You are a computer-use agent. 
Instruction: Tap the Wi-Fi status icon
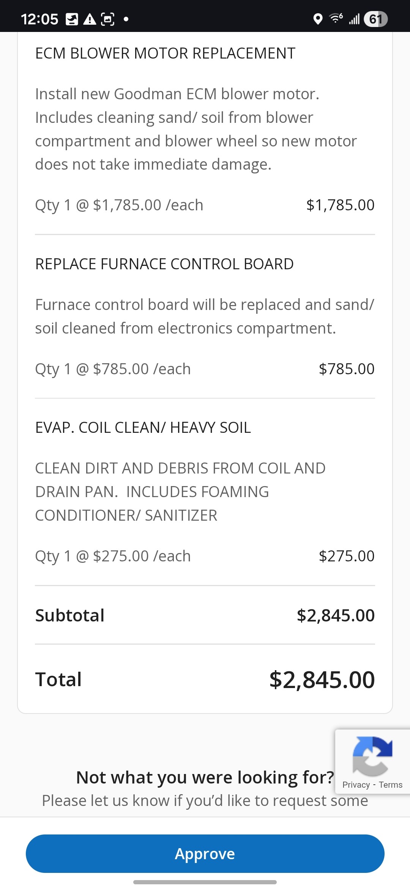(x=336, y=18)
